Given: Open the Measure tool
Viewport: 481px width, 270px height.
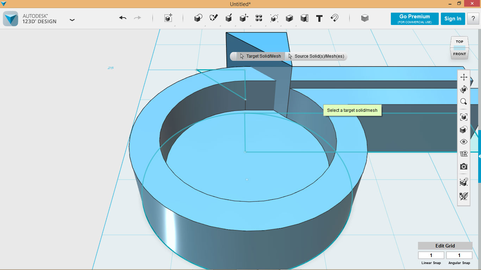Looking at the screenshot, I should (304, 18).
